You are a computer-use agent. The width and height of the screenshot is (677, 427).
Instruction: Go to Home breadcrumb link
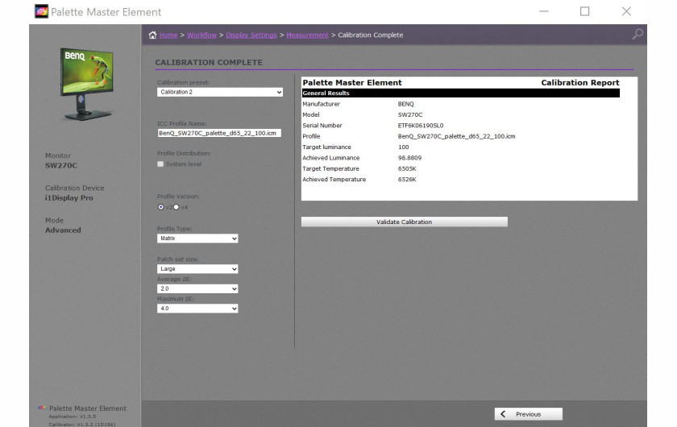pos(168,35)
